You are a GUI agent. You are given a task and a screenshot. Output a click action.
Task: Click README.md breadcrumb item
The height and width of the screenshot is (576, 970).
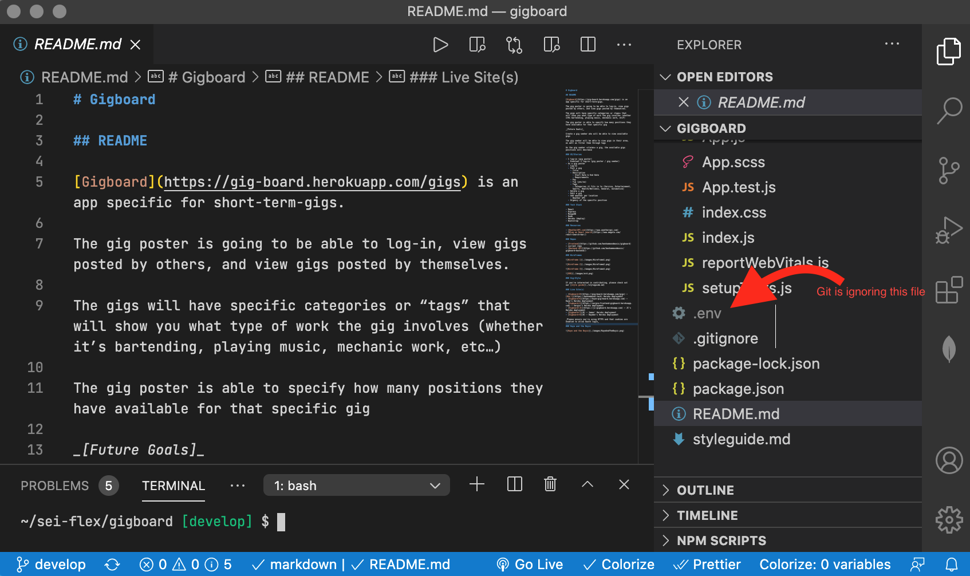[x=74, y=77]
